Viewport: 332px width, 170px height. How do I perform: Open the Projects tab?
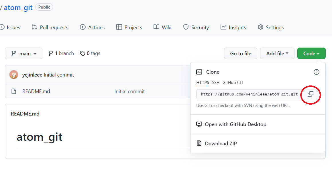pyautogui.click(x=129, y=27)
